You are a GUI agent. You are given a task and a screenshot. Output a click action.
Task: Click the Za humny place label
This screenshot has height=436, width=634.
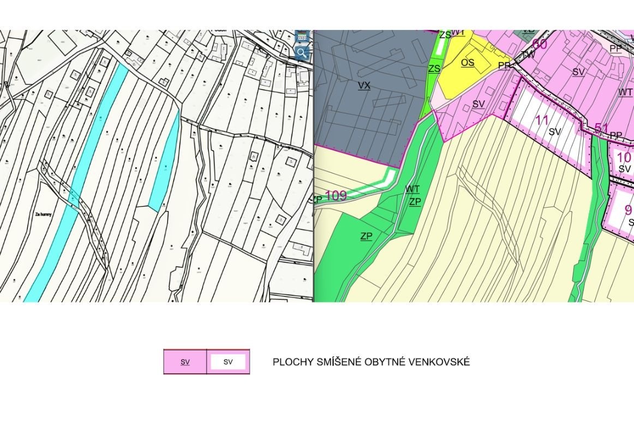[x=43, y=215]
